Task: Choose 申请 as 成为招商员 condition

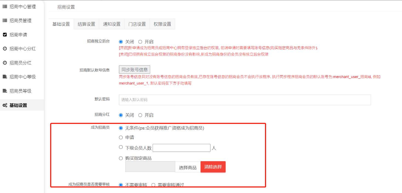Action: click(x=121, y=138)
